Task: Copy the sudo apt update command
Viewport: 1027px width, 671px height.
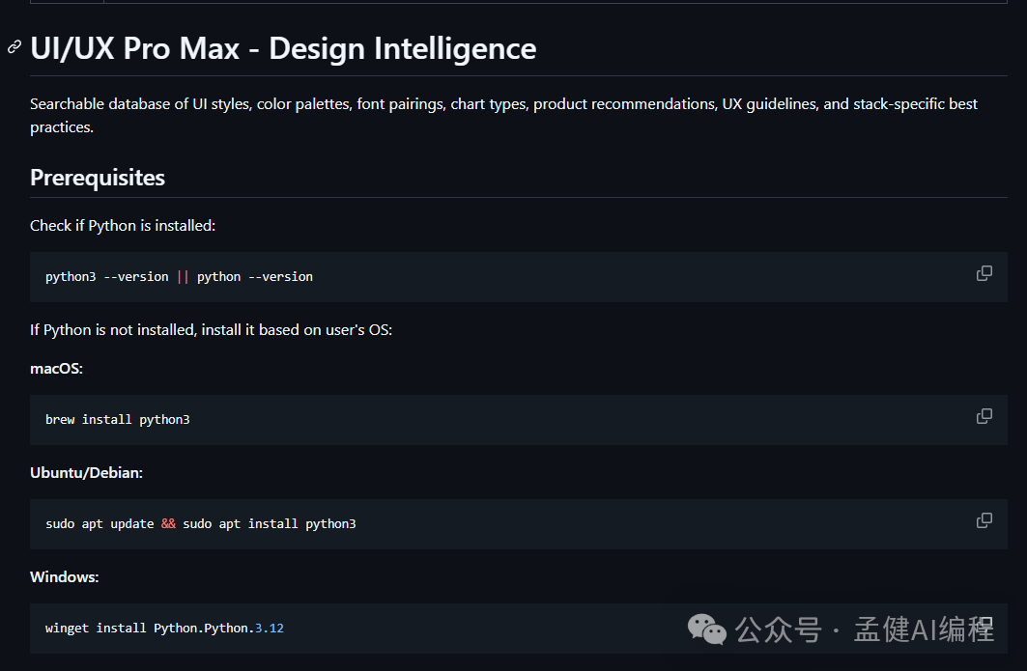Action: pos(984,520)
